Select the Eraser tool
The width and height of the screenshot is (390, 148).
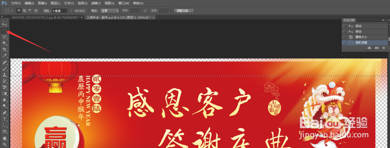click(x=4, y=87)
